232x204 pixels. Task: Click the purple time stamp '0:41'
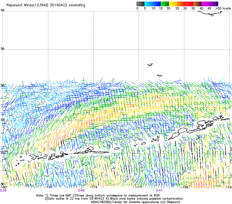point(159,191)
